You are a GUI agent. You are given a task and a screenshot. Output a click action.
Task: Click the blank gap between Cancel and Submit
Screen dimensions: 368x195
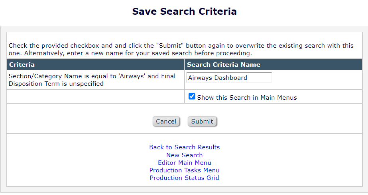(184, 122)
